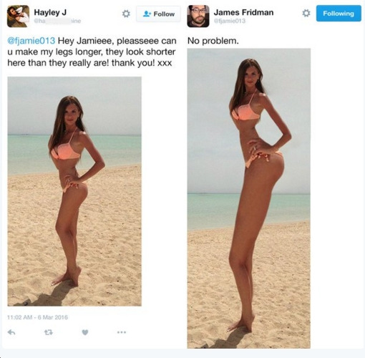The width and height of the screenshot is (365, 358).
Task: Open the three-dots more options menu
Action: (122, 332)
